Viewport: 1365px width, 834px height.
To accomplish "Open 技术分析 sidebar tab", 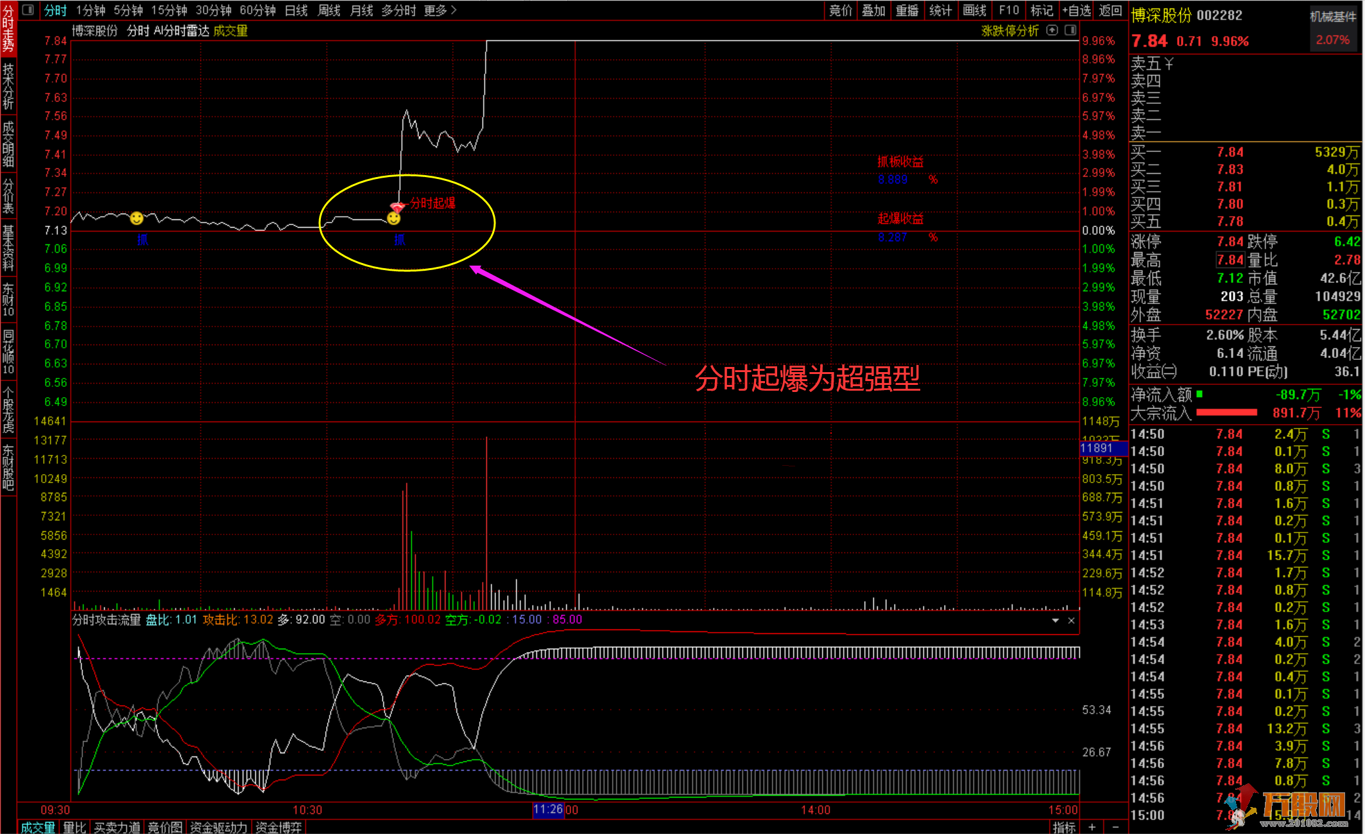I will [8, 86].
